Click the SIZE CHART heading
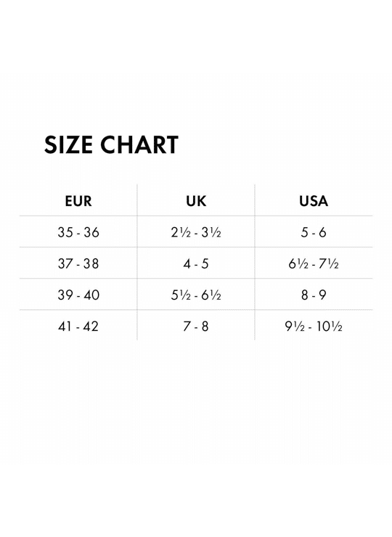This screenshot has width=392, height=537. click(x=111, y=144)
